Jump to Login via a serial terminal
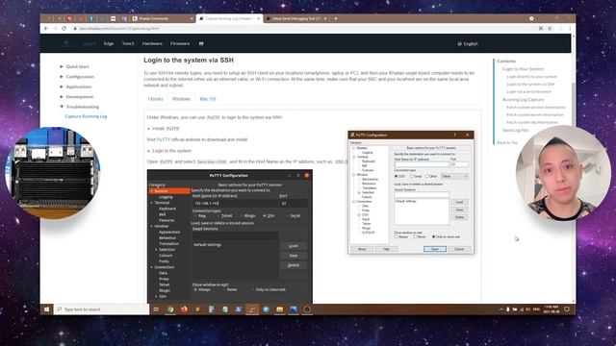The height and width of the screenshot is (346, 616). tap(528, 91)
